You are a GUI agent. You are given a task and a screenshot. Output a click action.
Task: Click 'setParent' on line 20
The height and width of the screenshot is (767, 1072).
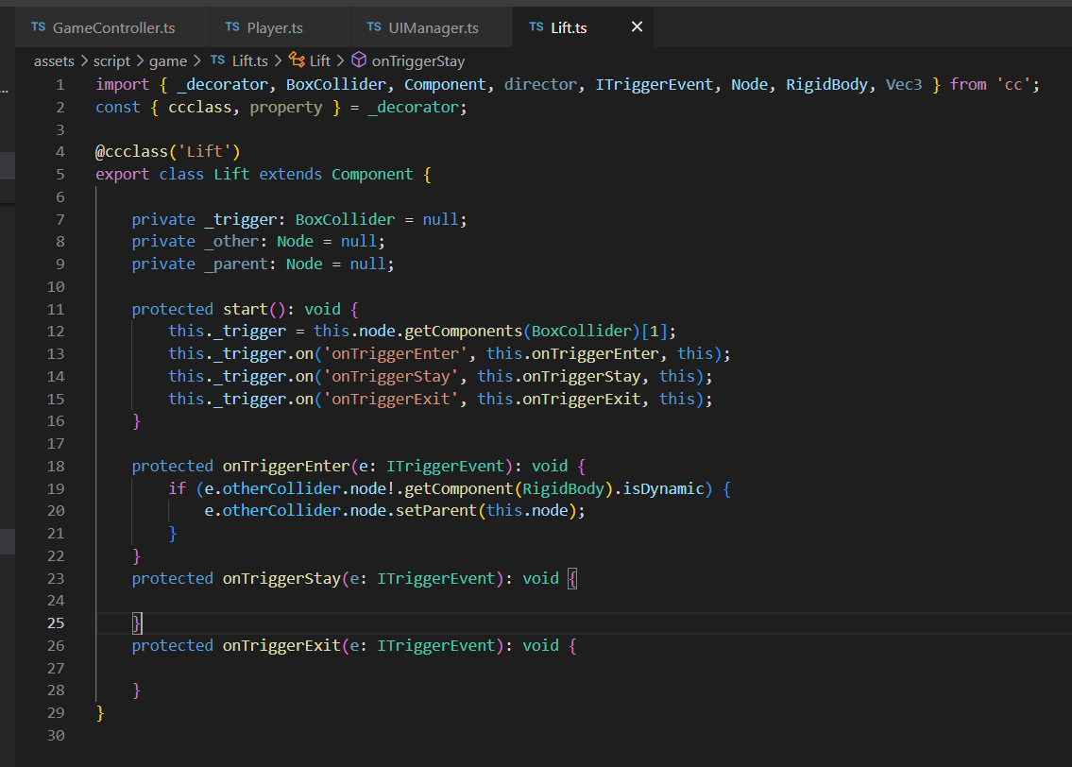point(435,511)
